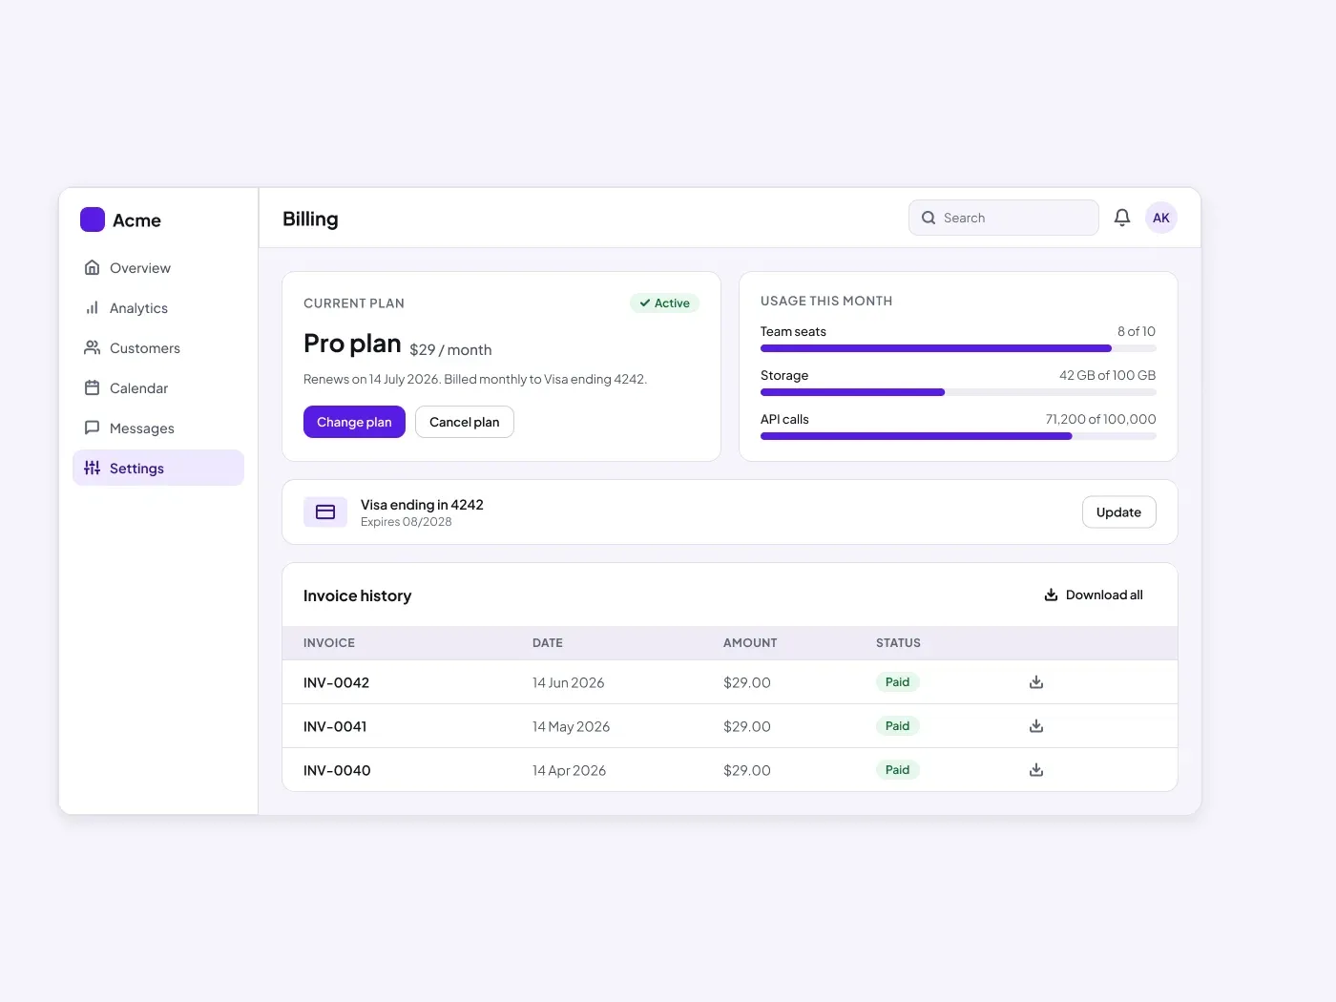Viewport: 1336px width, 1002px height.
Task: Open the Analytics page label
Action: (x=138, y=308)
